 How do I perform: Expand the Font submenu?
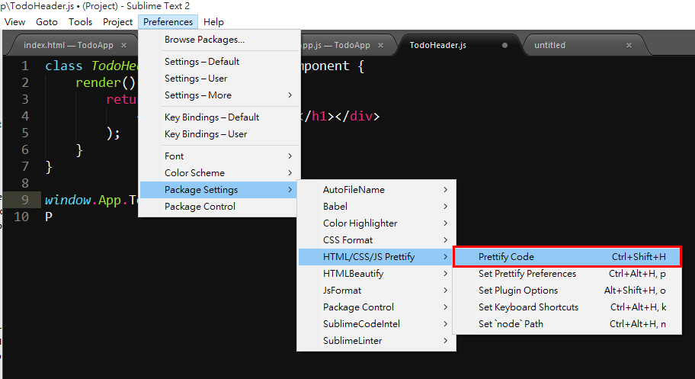point(219,156)
